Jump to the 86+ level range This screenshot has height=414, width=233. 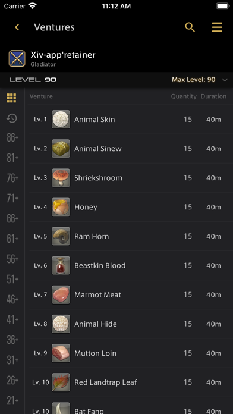pos(12,137)
